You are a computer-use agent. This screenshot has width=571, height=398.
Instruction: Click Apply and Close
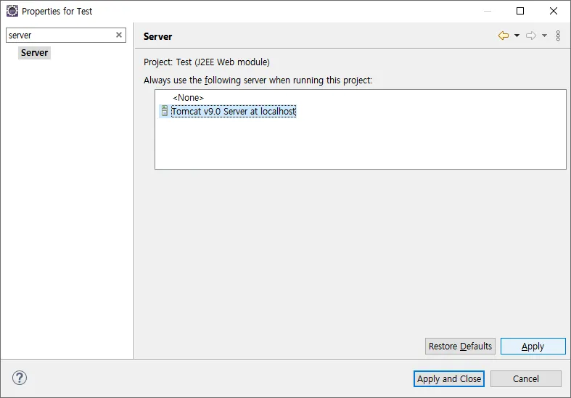449,378
